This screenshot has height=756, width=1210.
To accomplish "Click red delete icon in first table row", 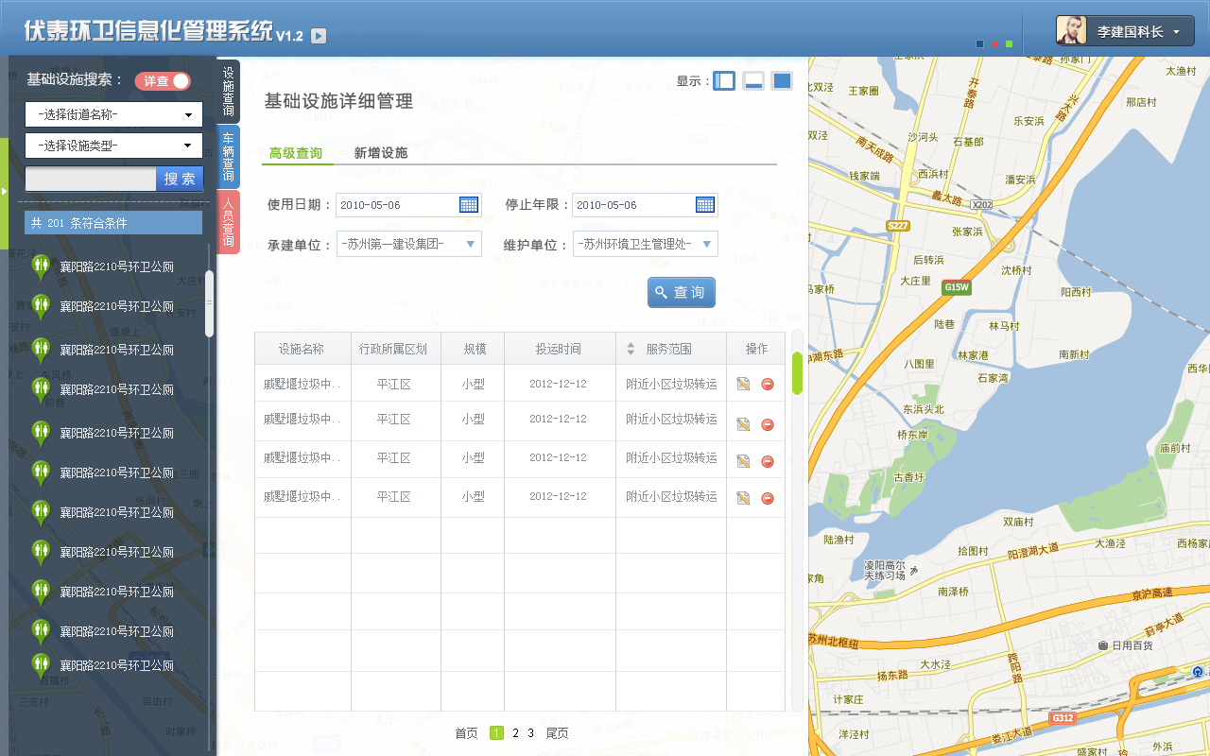I will tap(768, 384).
